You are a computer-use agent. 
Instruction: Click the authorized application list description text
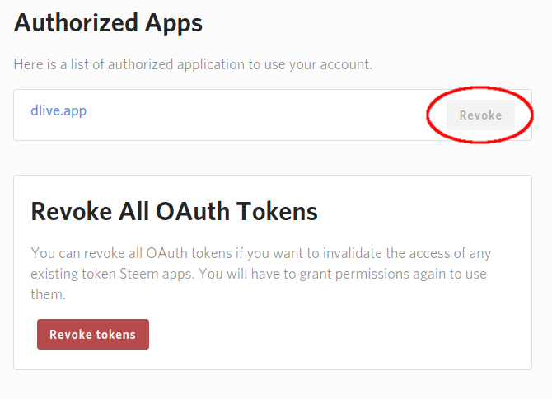click(193, 65)
